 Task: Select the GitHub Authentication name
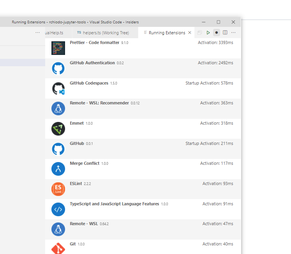click(92, 63)
